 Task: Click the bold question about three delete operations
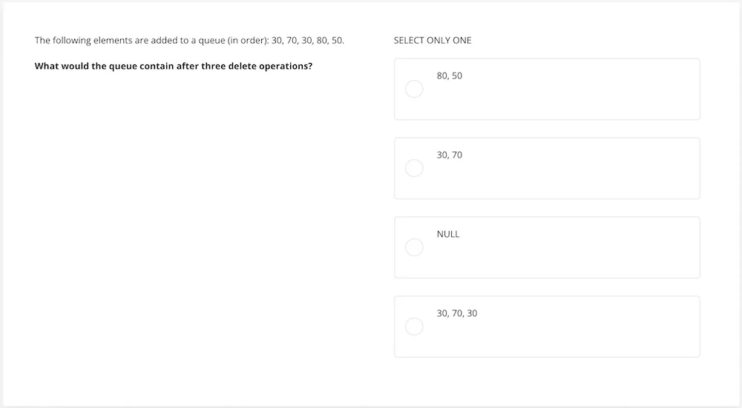pyautogui.click(x=174, y=66)
